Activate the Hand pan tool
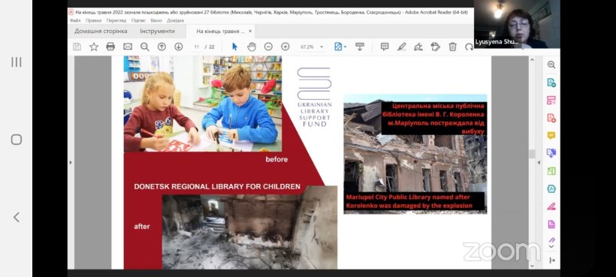Screen dimensions: 616x277 coord(252,47)
